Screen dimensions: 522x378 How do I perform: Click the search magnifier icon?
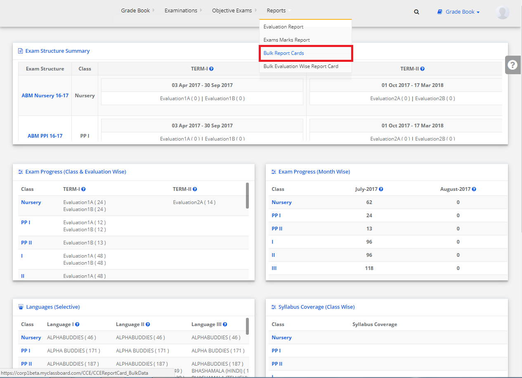(x=416, y=12)
